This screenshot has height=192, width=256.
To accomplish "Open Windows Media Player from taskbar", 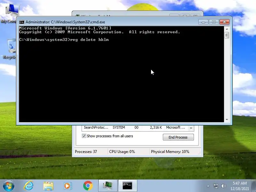I will [68, 186].
